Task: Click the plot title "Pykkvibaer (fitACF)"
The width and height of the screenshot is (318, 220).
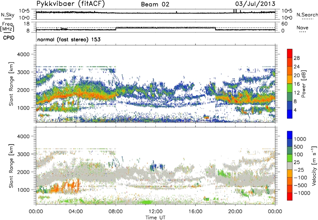Action: click(x=70, y=4)
